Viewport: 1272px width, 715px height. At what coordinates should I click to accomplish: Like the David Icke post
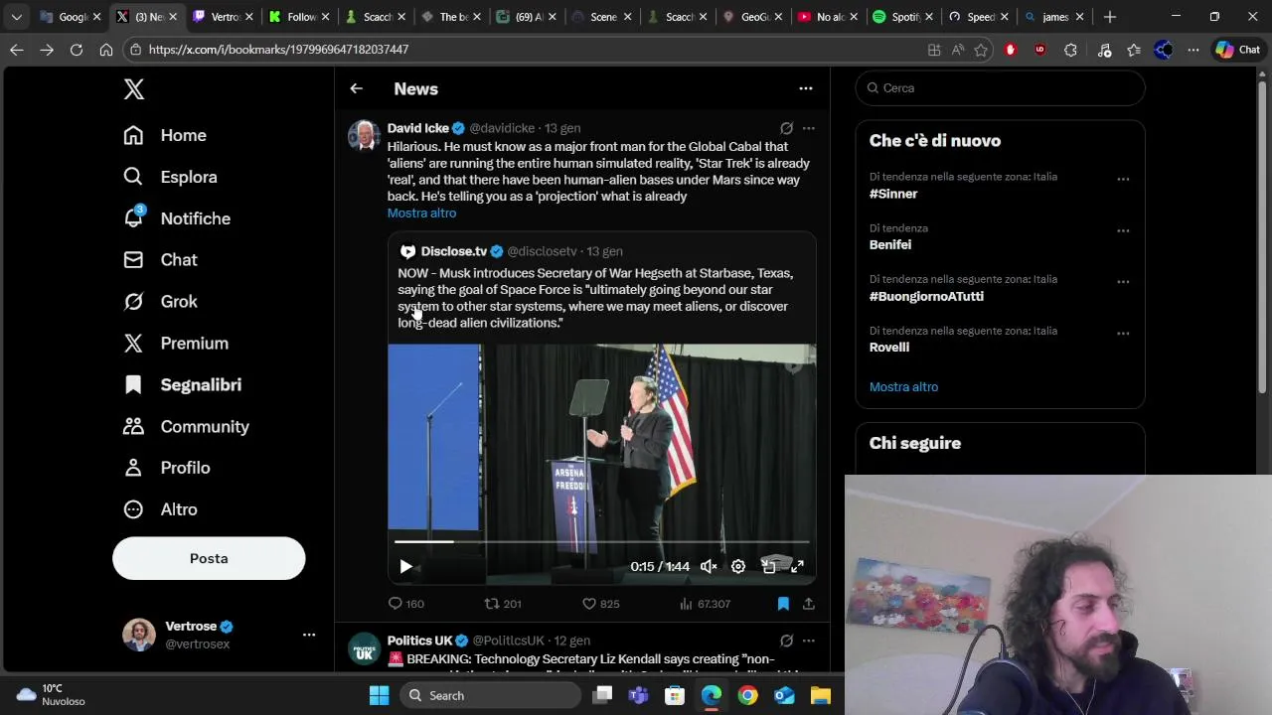tap(600, 604)
